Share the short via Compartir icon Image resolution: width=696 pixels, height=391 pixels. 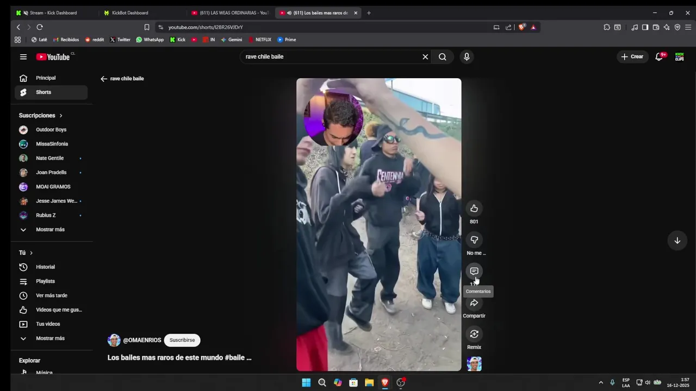point(474,302)
